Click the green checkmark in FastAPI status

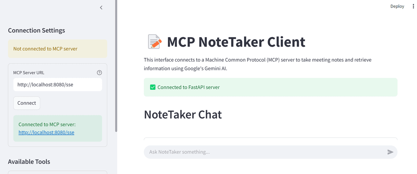(153, 87)
